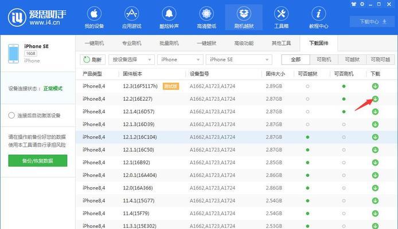The width and height of the screenshot is (398, 229).
Task: Expand the iPhone device type dropdown
Action: tap(180, 60)
